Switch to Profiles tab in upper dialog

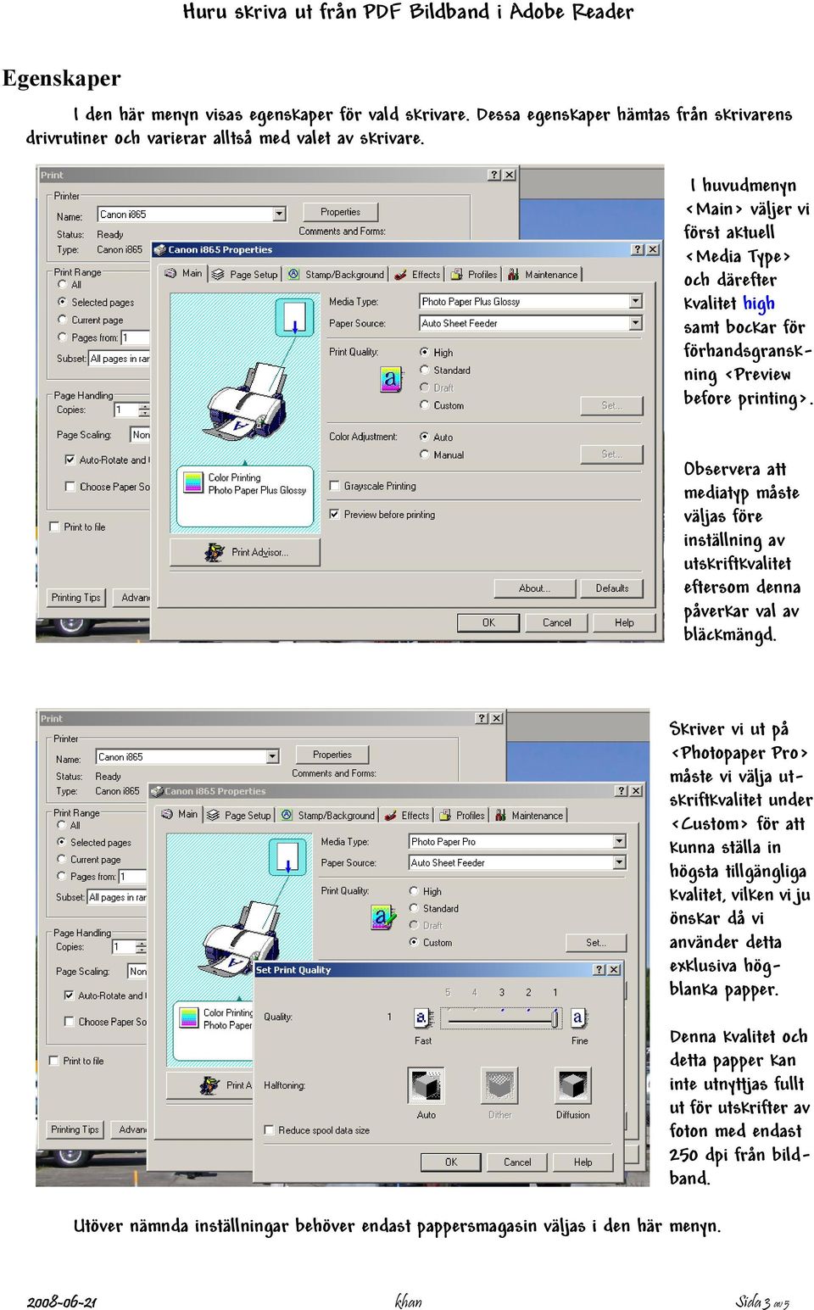475,274
